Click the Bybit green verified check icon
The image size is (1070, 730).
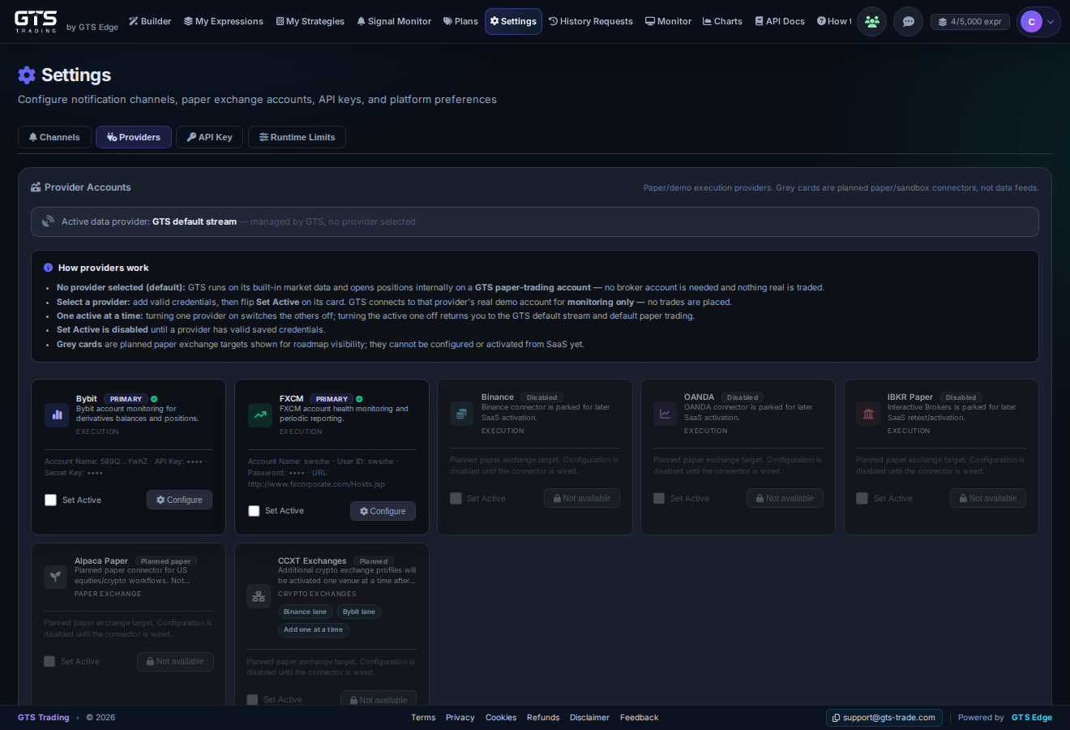pyautogui.click(x=154, y=399)
